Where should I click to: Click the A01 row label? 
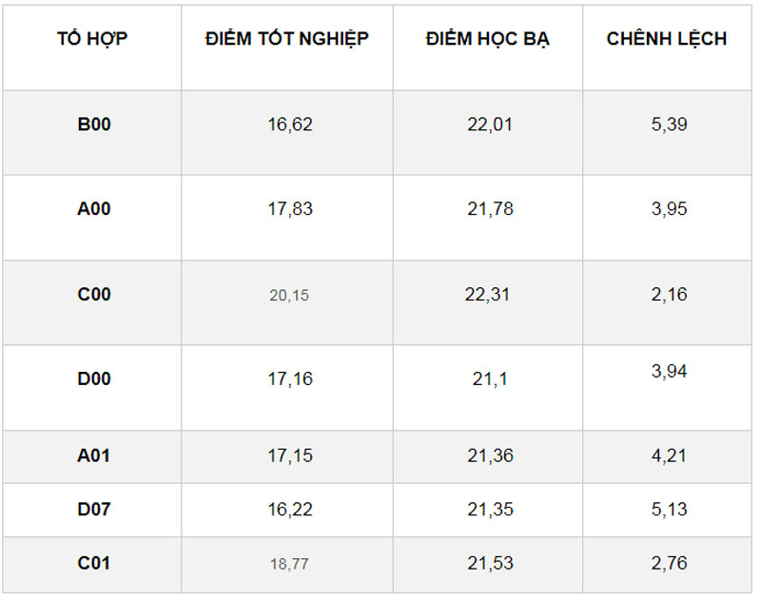point(94,455)
